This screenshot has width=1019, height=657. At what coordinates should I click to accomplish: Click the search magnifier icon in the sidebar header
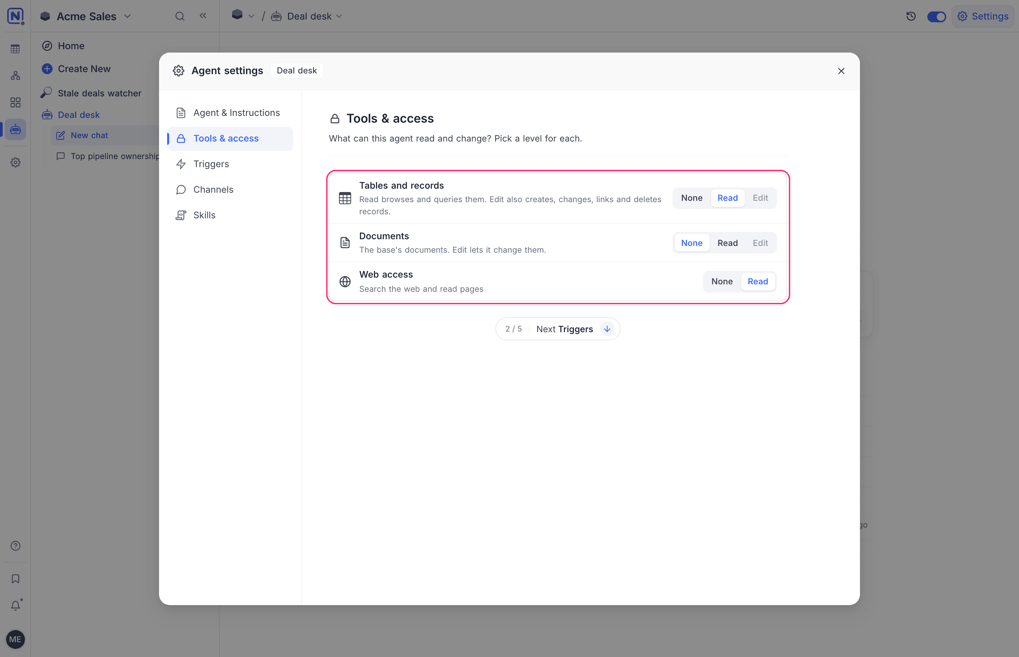coord(180,16)
